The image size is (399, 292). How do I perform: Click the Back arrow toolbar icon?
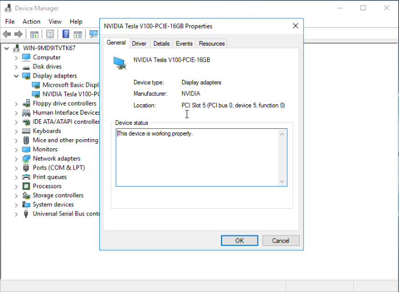click(7, 34)
